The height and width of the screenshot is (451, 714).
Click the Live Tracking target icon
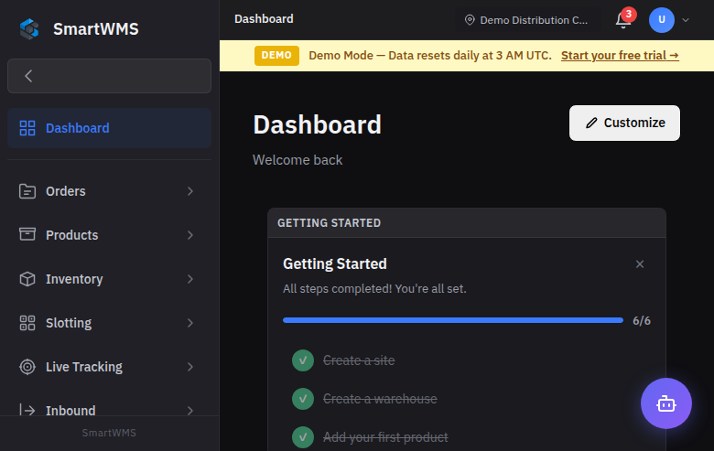click(x=27, y=367)
